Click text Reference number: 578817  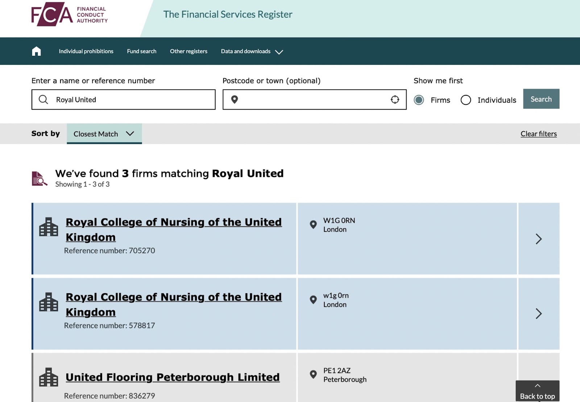[x=109, y=326]
